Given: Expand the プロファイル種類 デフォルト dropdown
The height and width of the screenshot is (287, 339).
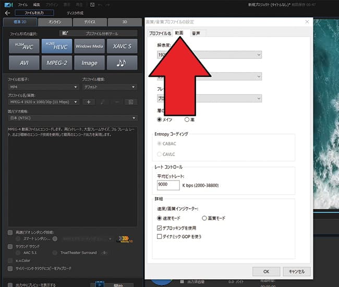Looking at the screenshot, I should point(110,87).
